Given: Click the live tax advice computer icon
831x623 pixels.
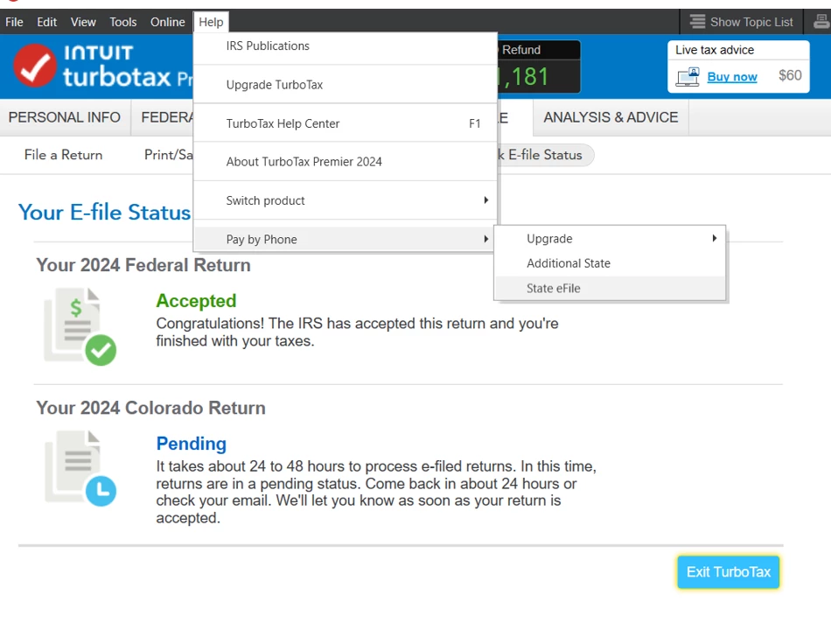Looking at the screenshot, I should (x=688, y=77).
